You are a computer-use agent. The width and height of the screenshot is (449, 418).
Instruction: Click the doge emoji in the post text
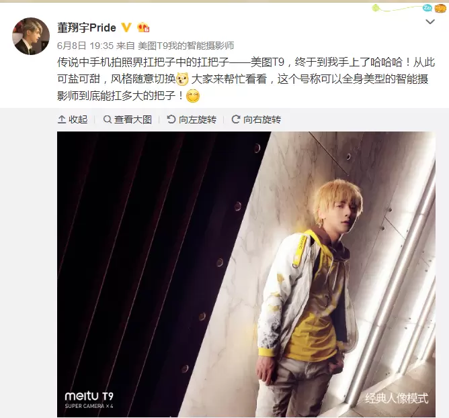pos(182,79)
